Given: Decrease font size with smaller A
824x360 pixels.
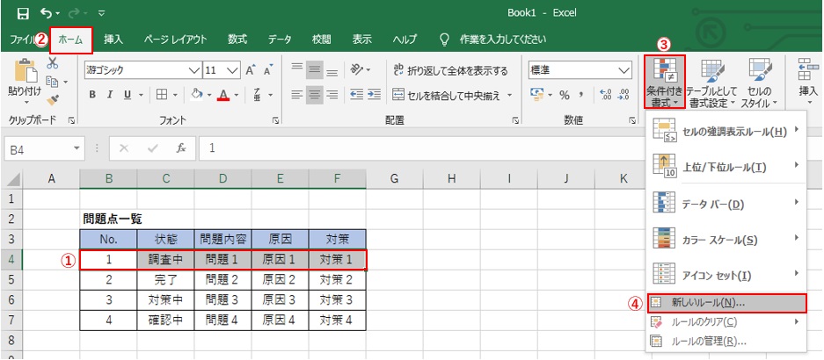Looking at the screenshot, I should coord(268,70).
